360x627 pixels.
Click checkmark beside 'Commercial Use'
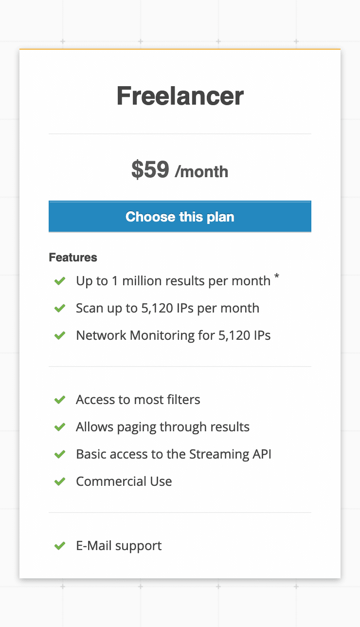click(60, 481)
